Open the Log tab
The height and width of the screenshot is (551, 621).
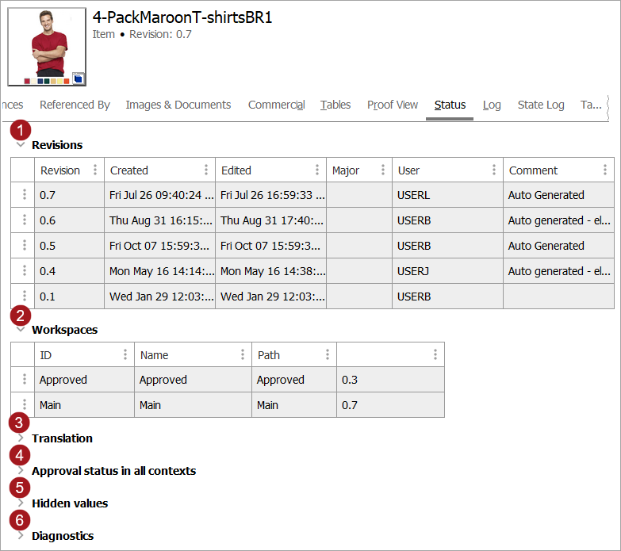[x=492, y=105]
